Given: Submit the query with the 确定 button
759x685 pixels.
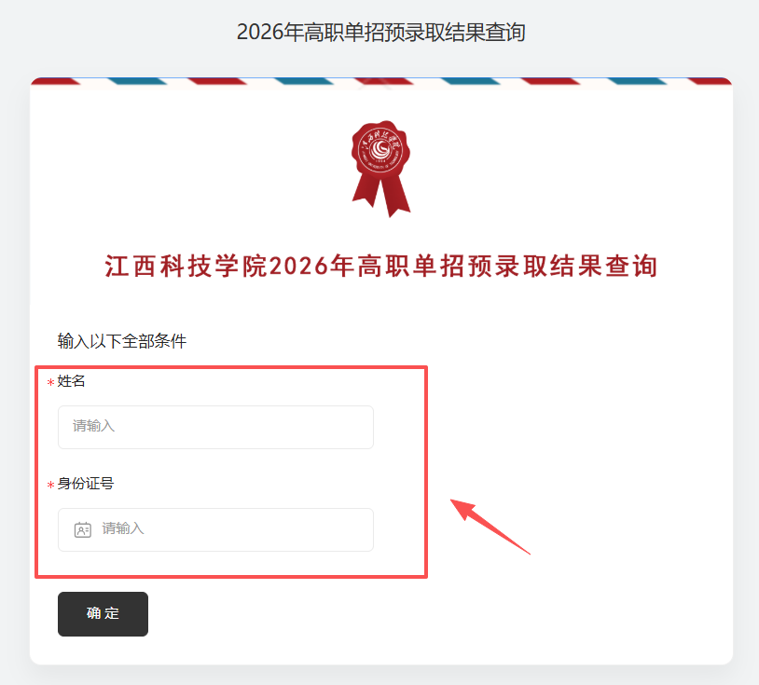Looking at the screenshot, I should 103,614.
